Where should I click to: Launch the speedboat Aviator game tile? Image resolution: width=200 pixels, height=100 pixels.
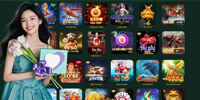click(96, 71)
